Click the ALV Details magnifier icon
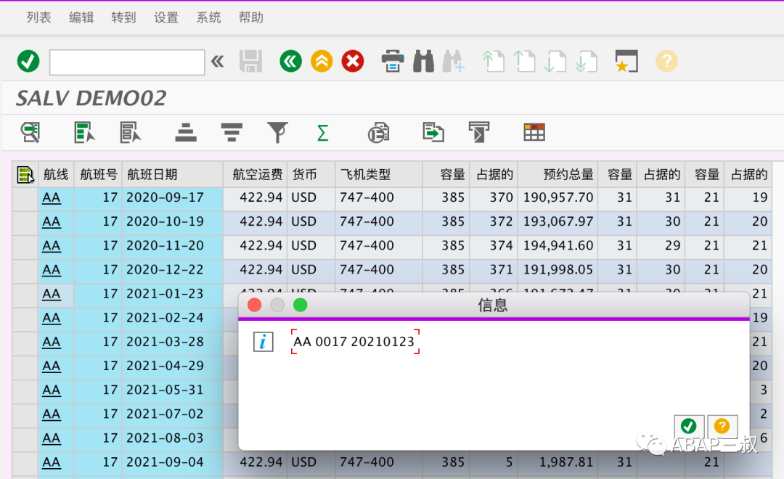Viewport: 784px width, 479px height. [30, 133]
